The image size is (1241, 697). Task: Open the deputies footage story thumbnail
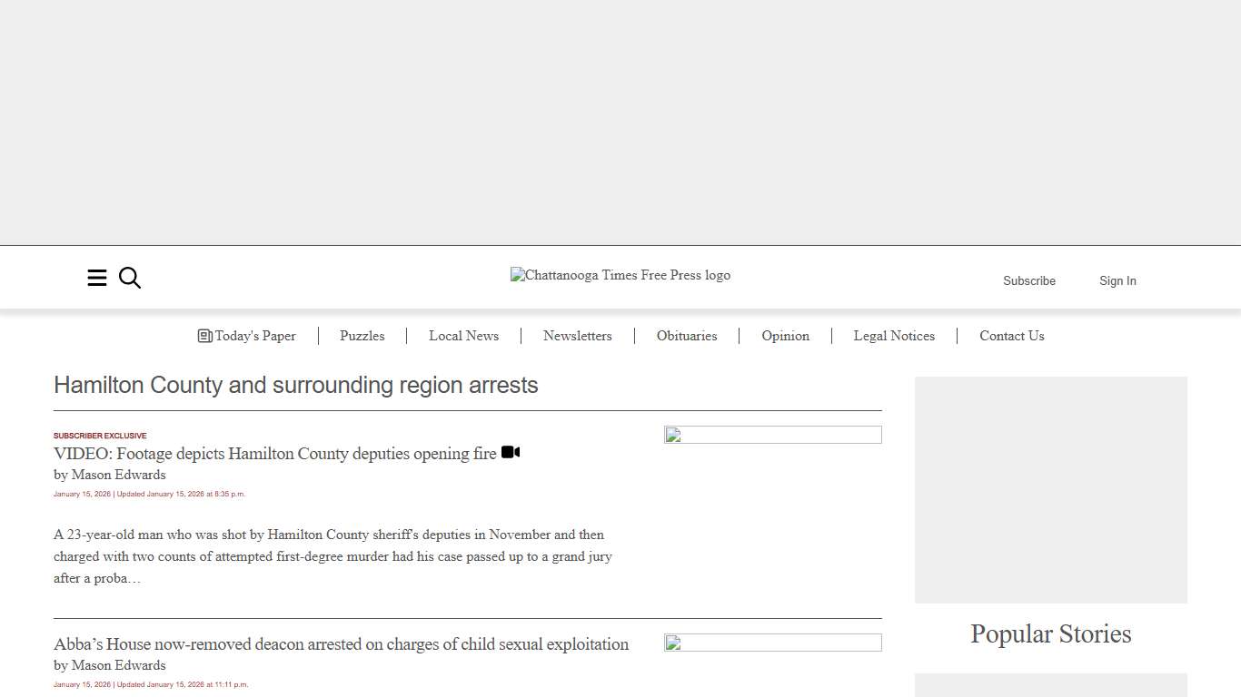tap(772, 435)
